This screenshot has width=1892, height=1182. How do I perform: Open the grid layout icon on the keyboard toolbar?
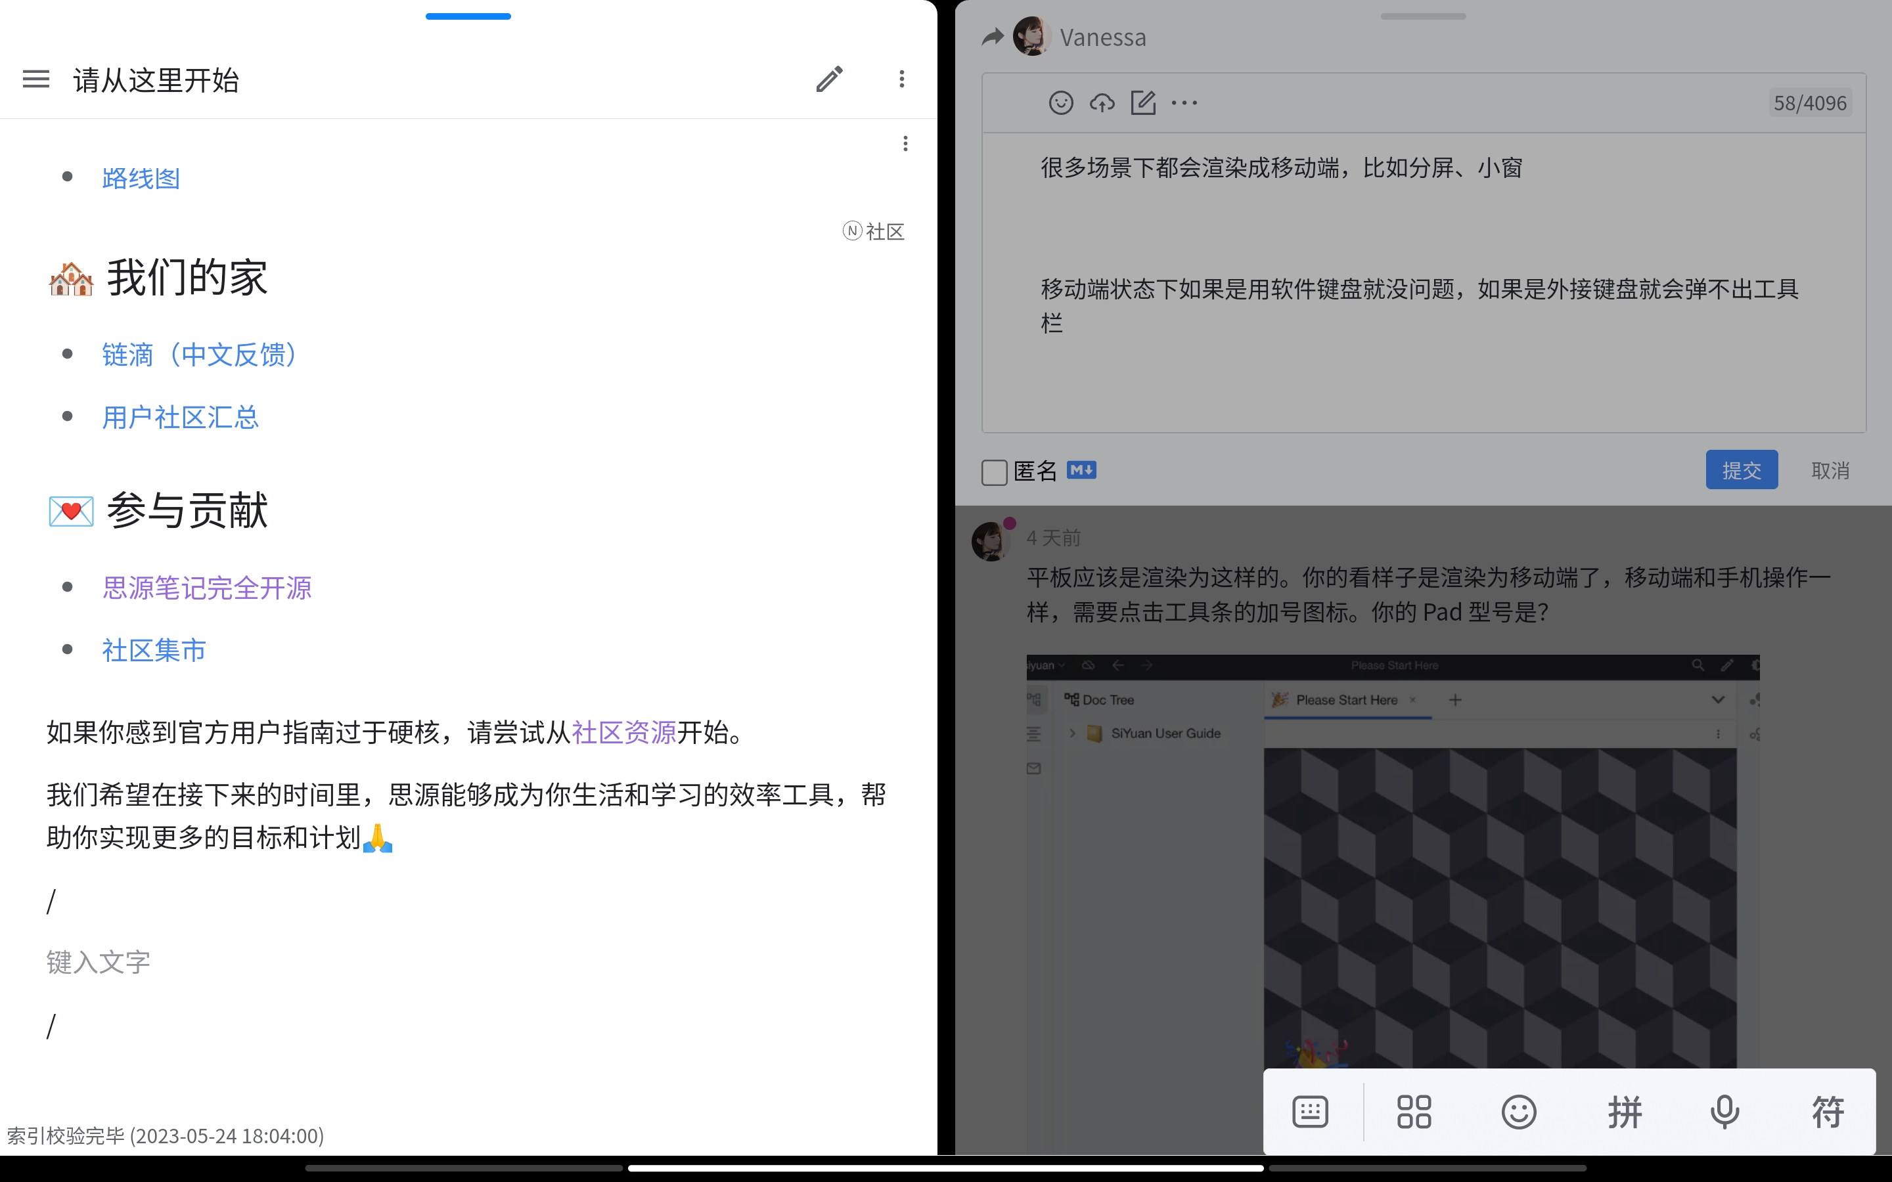tap(1414, 1111)
